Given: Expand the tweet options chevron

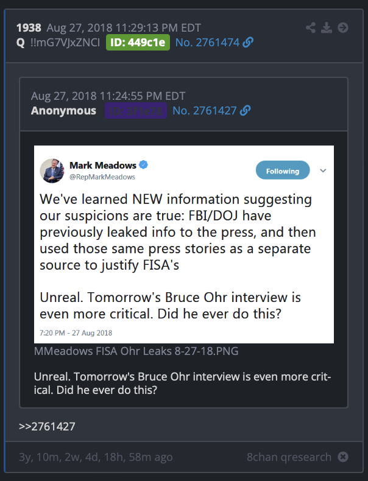Looking at the screenshot, I should [x=323, y=170].
